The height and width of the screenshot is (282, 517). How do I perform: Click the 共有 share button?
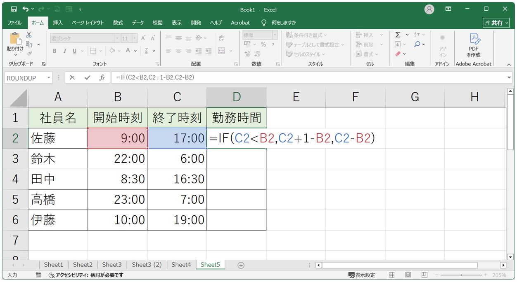pyautogui.click(x=496, y=23)
